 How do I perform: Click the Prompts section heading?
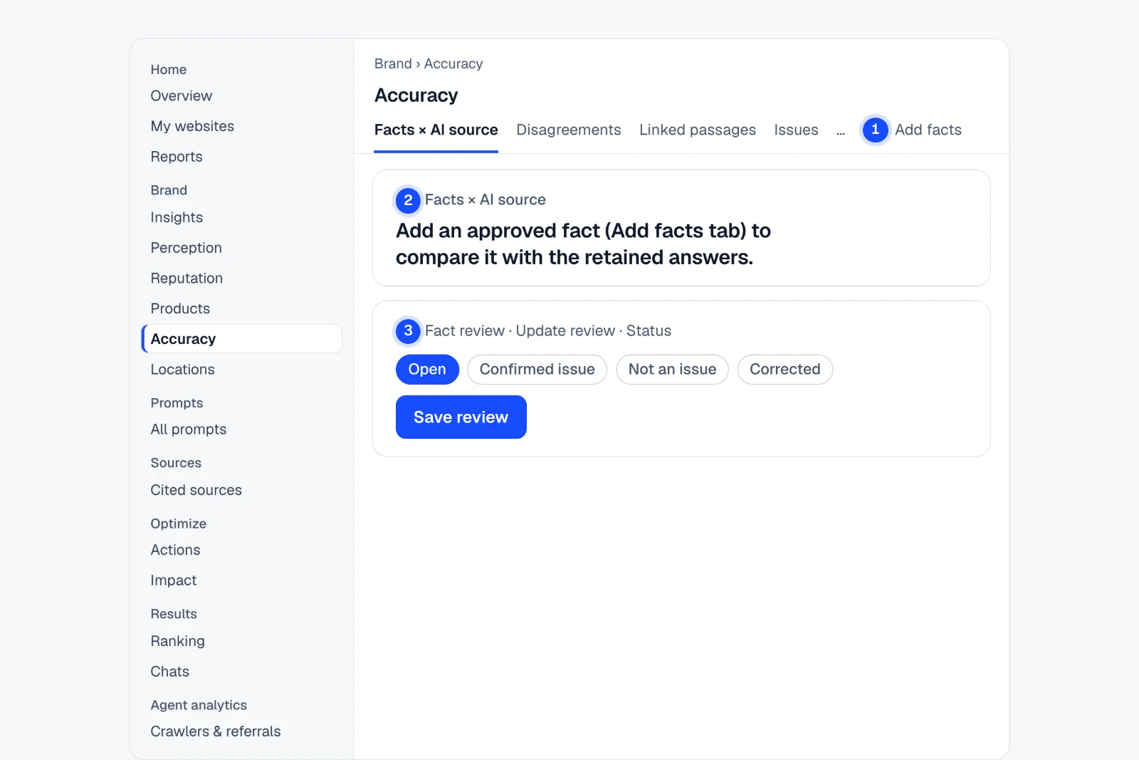coord(177,403)
